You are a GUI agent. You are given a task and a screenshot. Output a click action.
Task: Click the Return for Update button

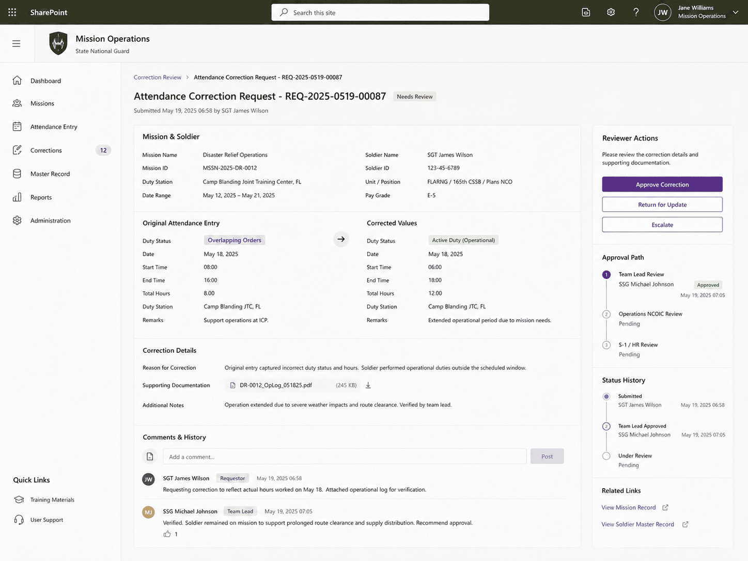(x=662, y=205)
